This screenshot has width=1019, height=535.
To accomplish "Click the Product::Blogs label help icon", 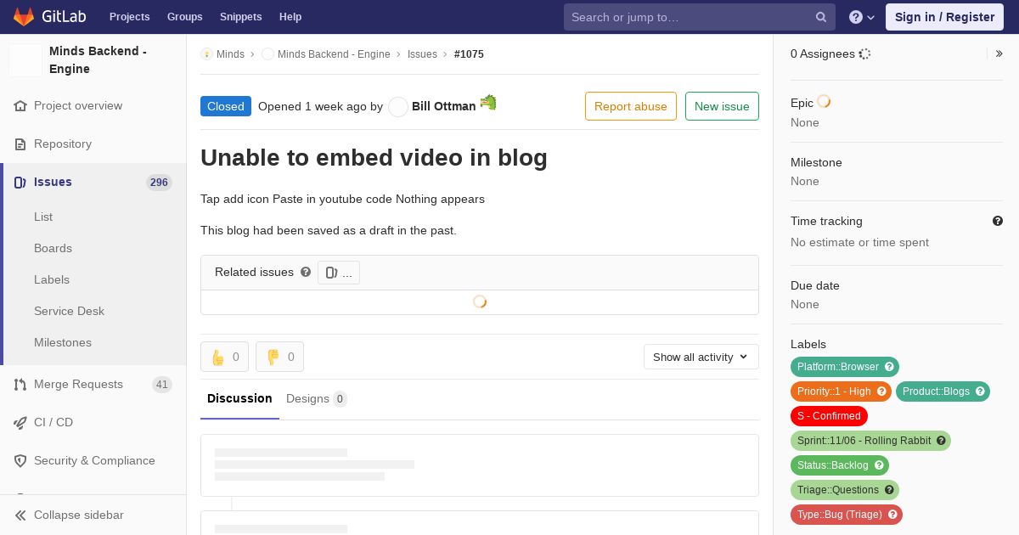I will (x=980, y=391).
